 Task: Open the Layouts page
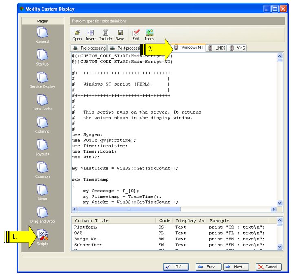[x=42, y=147]
